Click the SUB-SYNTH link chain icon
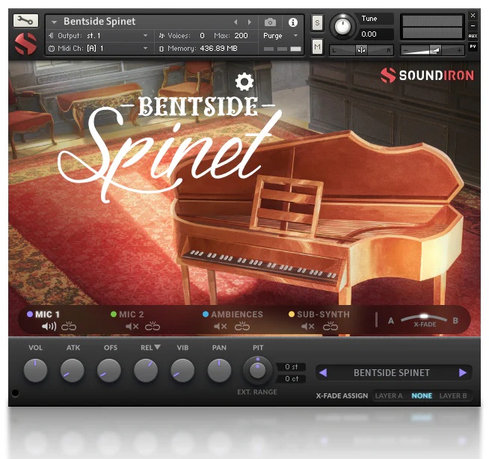 pos(330,326)
